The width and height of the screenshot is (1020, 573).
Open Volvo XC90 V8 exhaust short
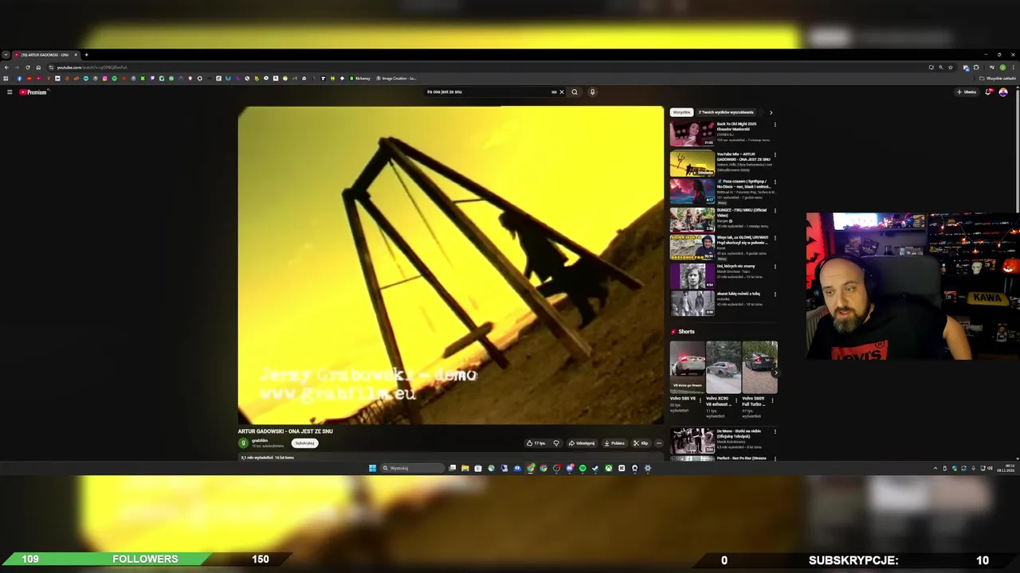point(724,367)
